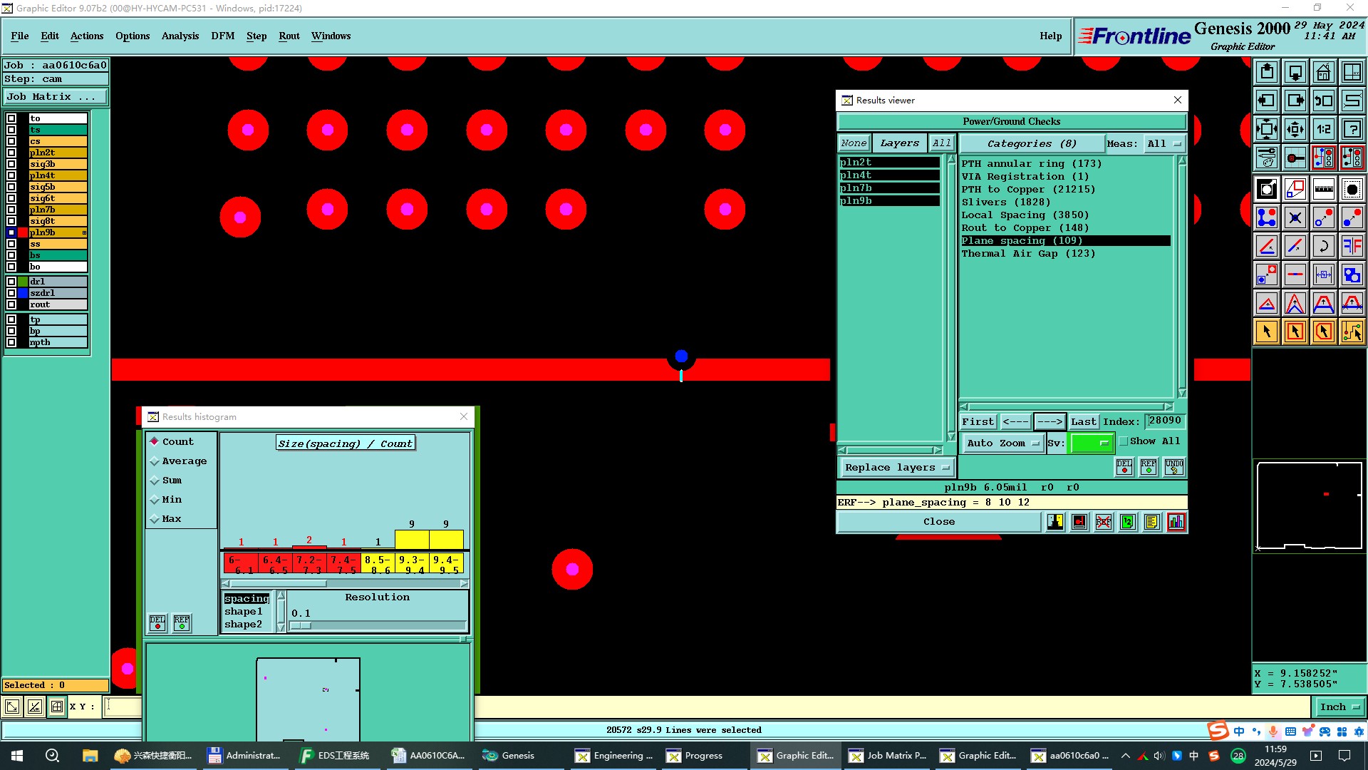
Task: Open the Analysis menu
Action: click(x=180, y=36)
